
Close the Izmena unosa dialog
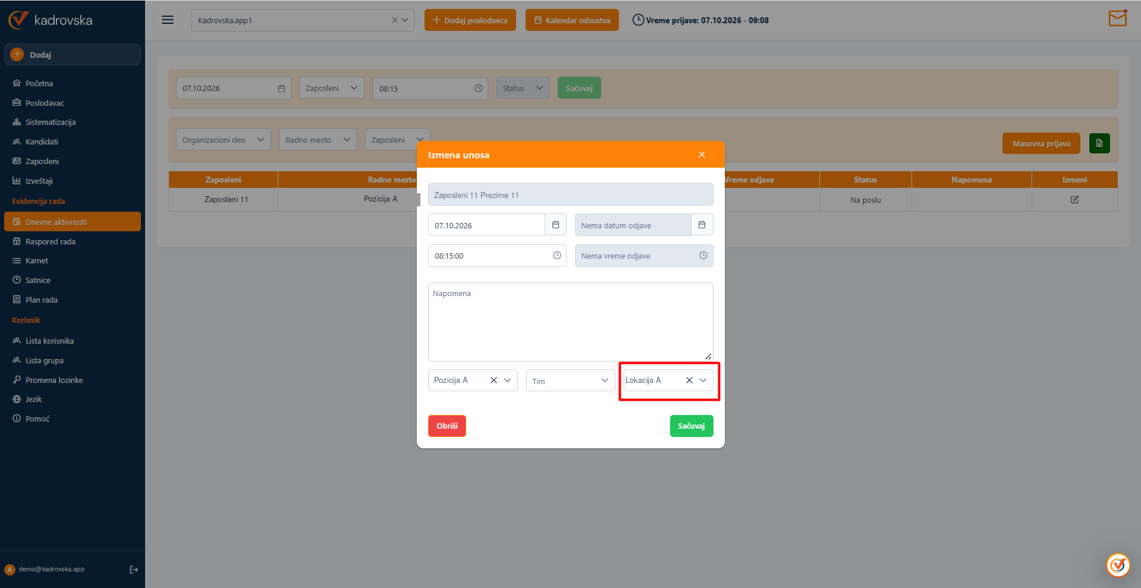point(702,155)
